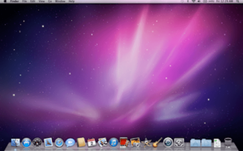Image resolution: width=243 pixels, height=151 pixels.
Task: Open the Help menu
Action: tap(72, 1)
